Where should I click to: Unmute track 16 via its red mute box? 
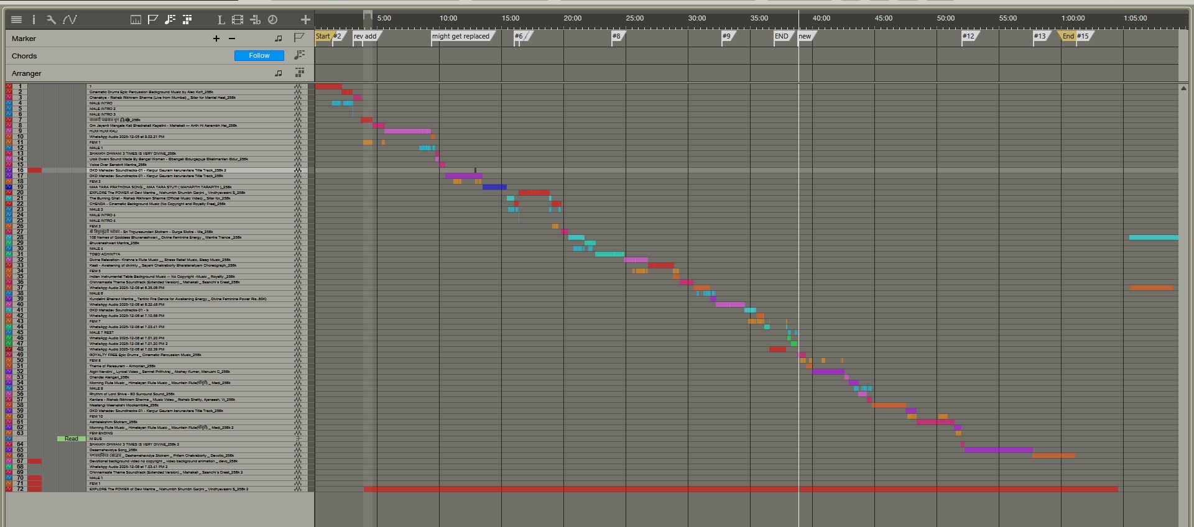tap(35, 170)
